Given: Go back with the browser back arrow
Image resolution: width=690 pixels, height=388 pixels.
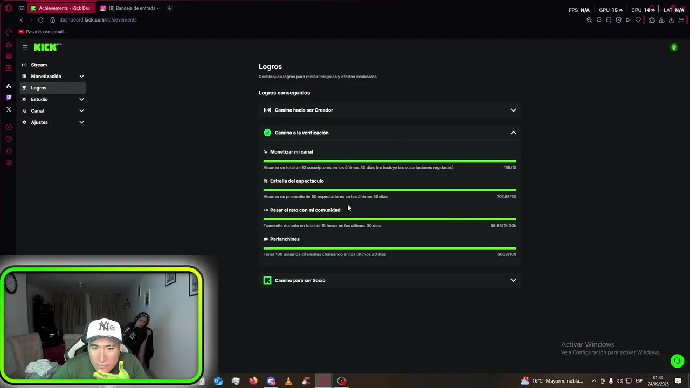Looking at the screenshot, I should pyautogui.click(x=22, y=20).
